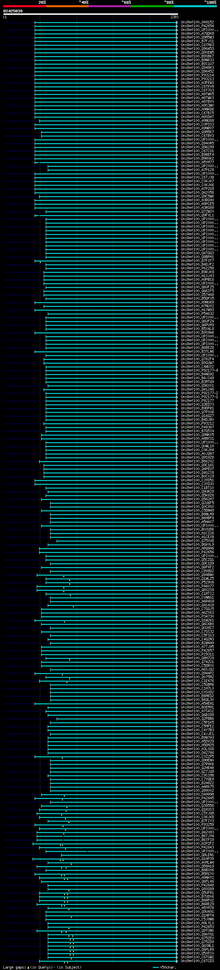
Task: Click the alignment bar for UniRef100_Q96453
Action: coord(106,49)
